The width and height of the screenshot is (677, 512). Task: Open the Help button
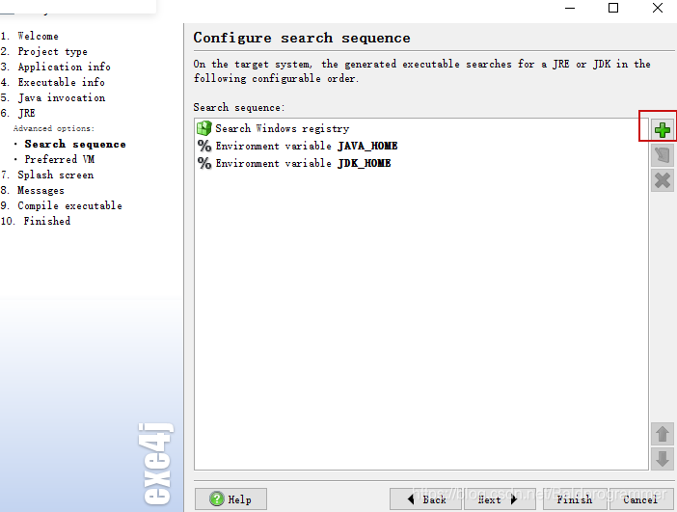[230, 499]
